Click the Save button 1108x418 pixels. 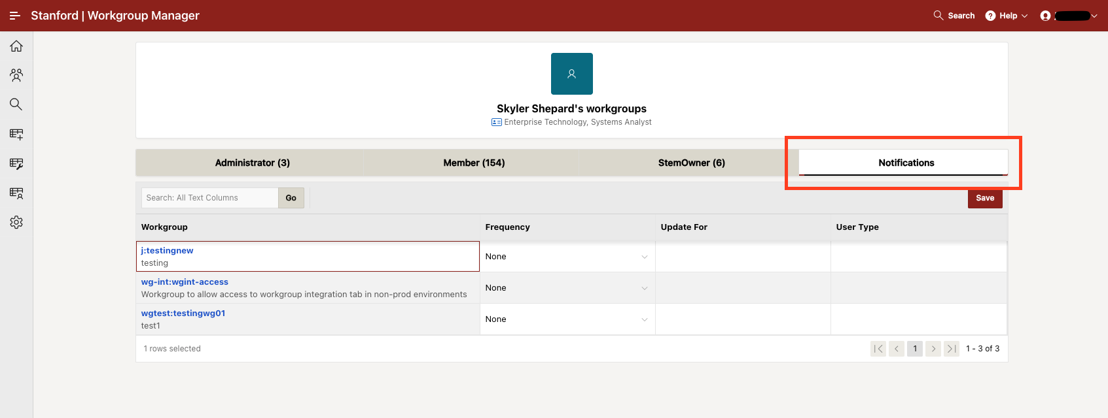[x=985, y=198]
